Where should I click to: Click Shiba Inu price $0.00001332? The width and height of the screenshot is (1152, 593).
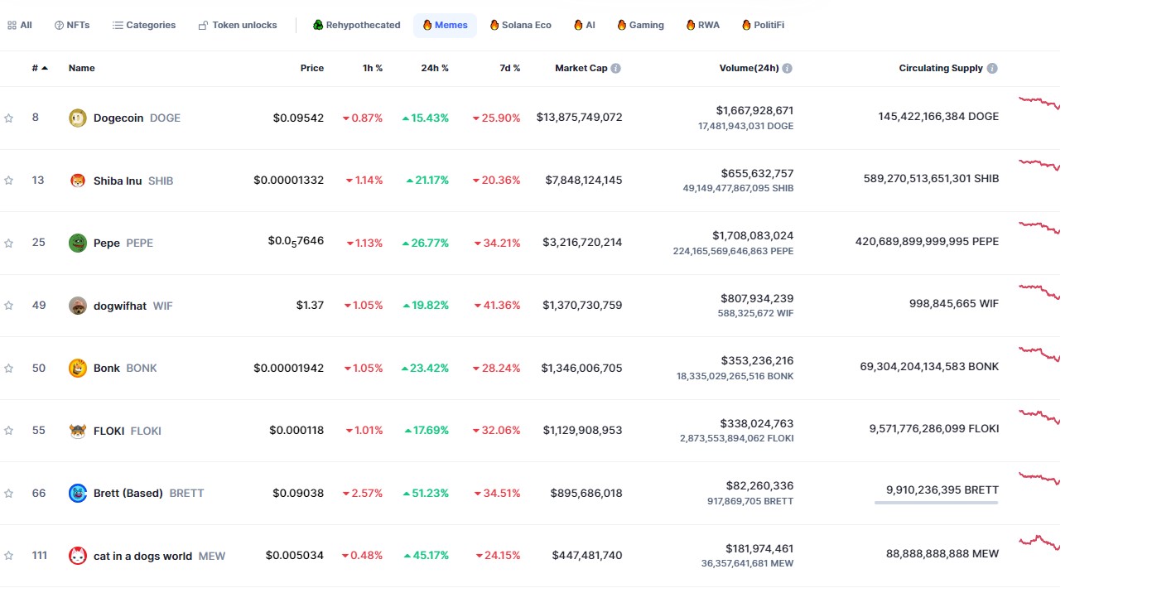(x=289, y=181)
